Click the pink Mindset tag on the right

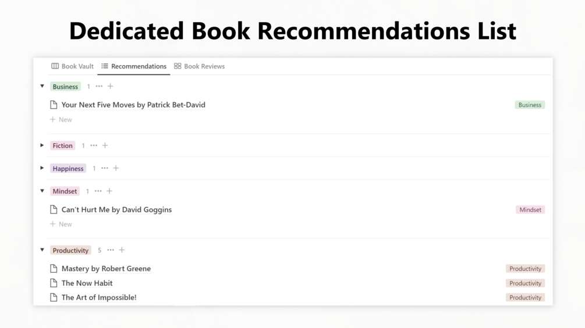pos(530,210)
